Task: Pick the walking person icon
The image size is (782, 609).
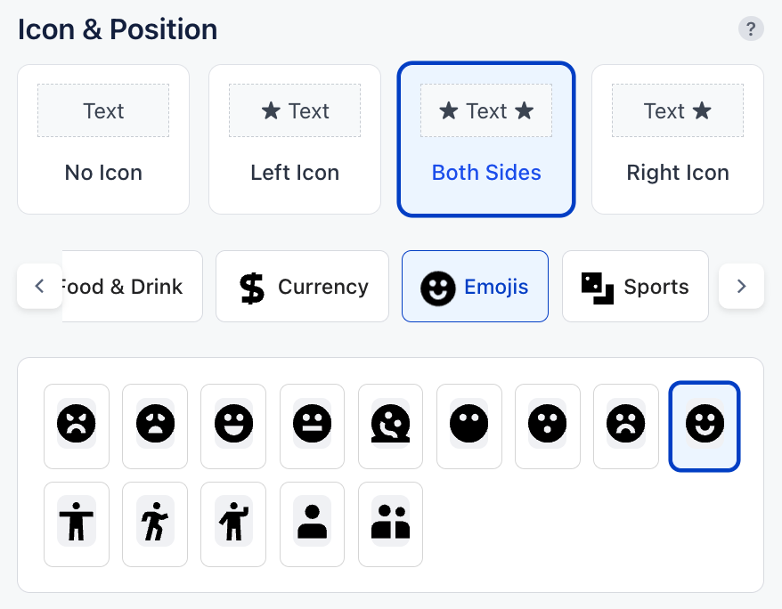Action: point(155,524)
